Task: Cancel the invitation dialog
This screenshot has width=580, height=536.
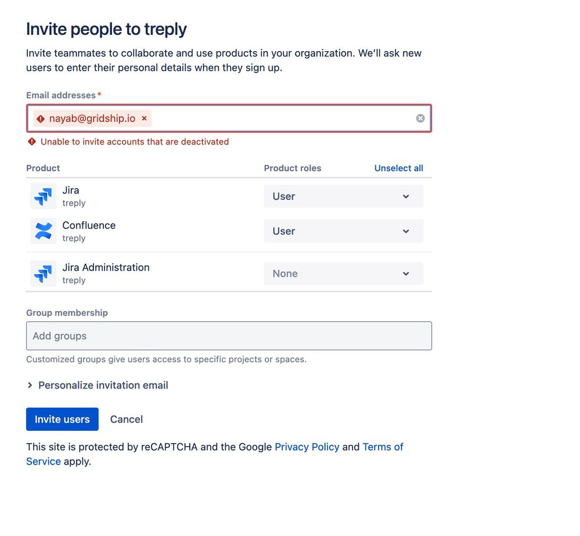Action: click(x=127, y=419)
